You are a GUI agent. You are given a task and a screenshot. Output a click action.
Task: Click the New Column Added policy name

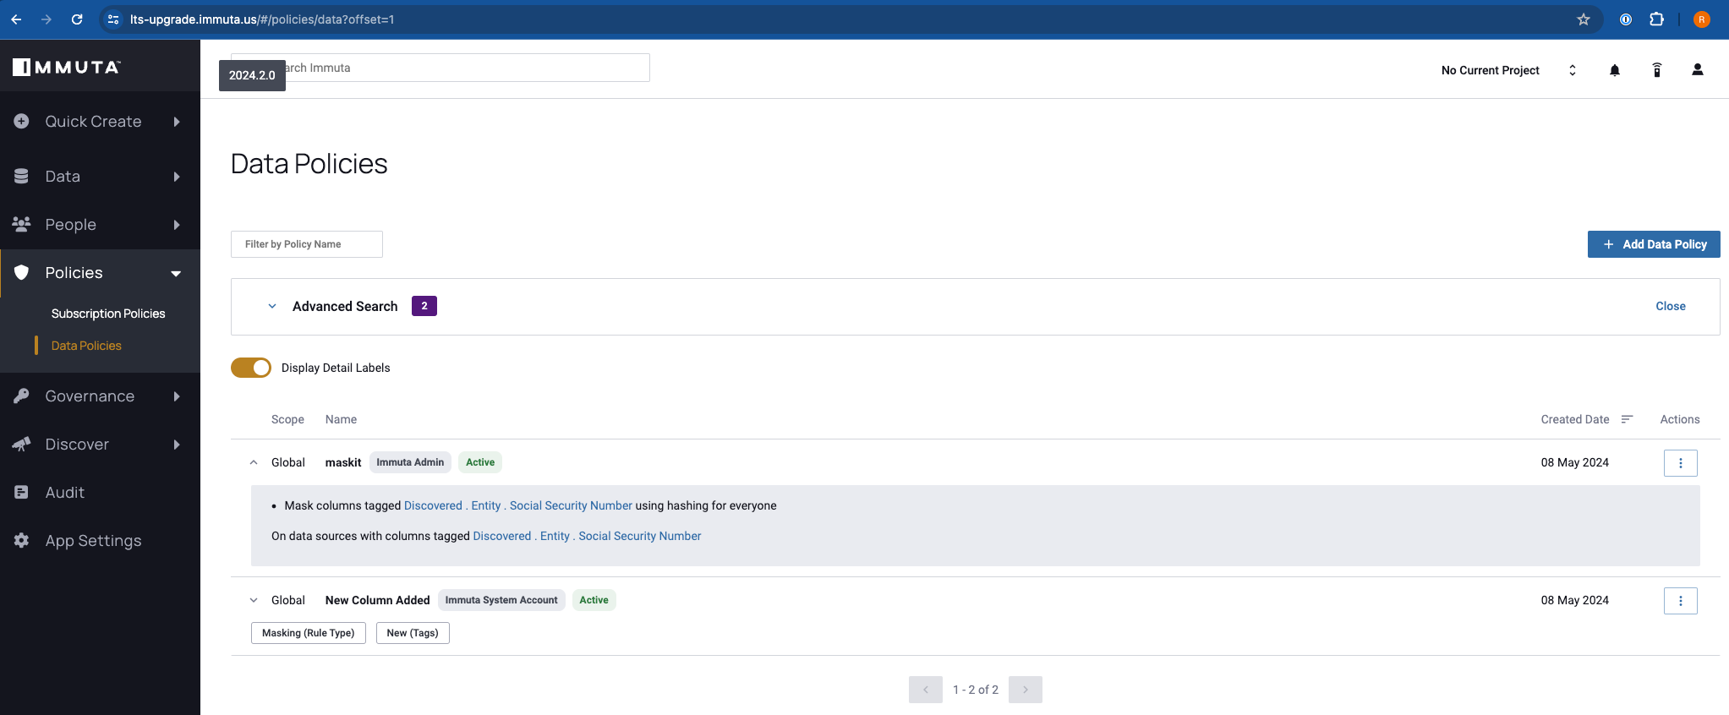(378, 600)
